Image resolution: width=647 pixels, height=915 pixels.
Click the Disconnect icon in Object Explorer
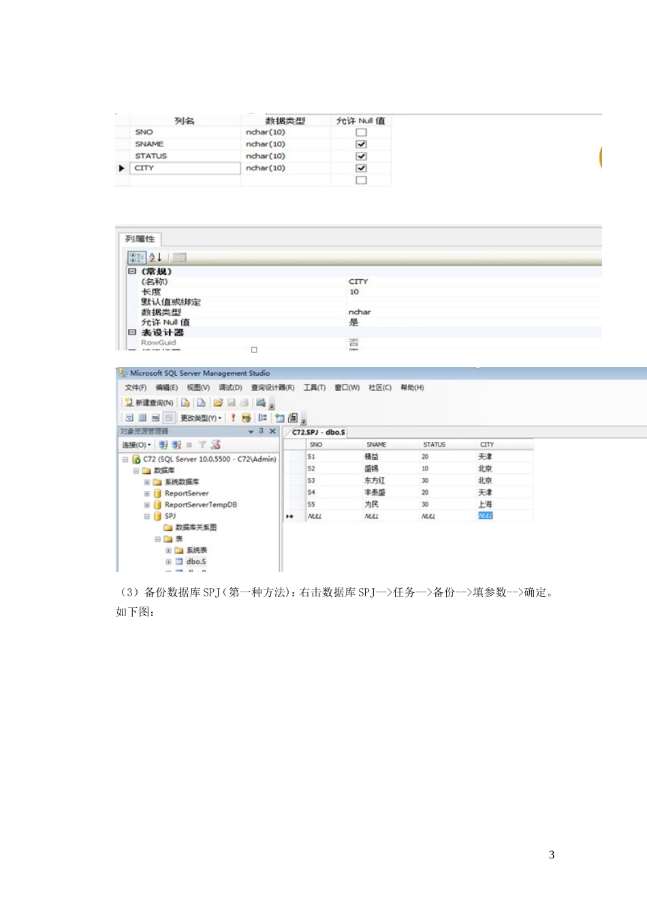click(x=176, y=445)
